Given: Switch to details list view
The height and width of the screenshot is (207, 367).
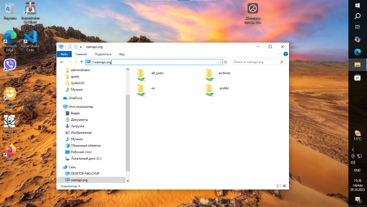Looking at the screenshot, I should (x=279, y=186).
